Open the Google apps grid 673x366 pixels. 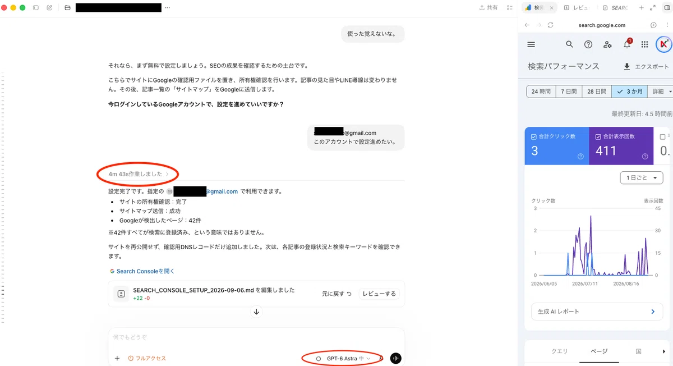click(645, 44)
